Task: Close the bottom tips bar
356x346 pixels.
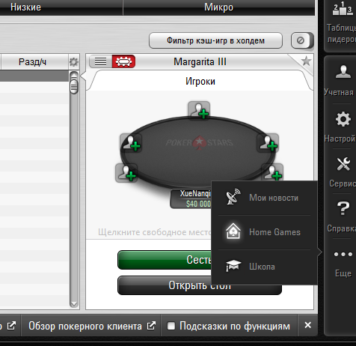Action: (x=308, y=325)
